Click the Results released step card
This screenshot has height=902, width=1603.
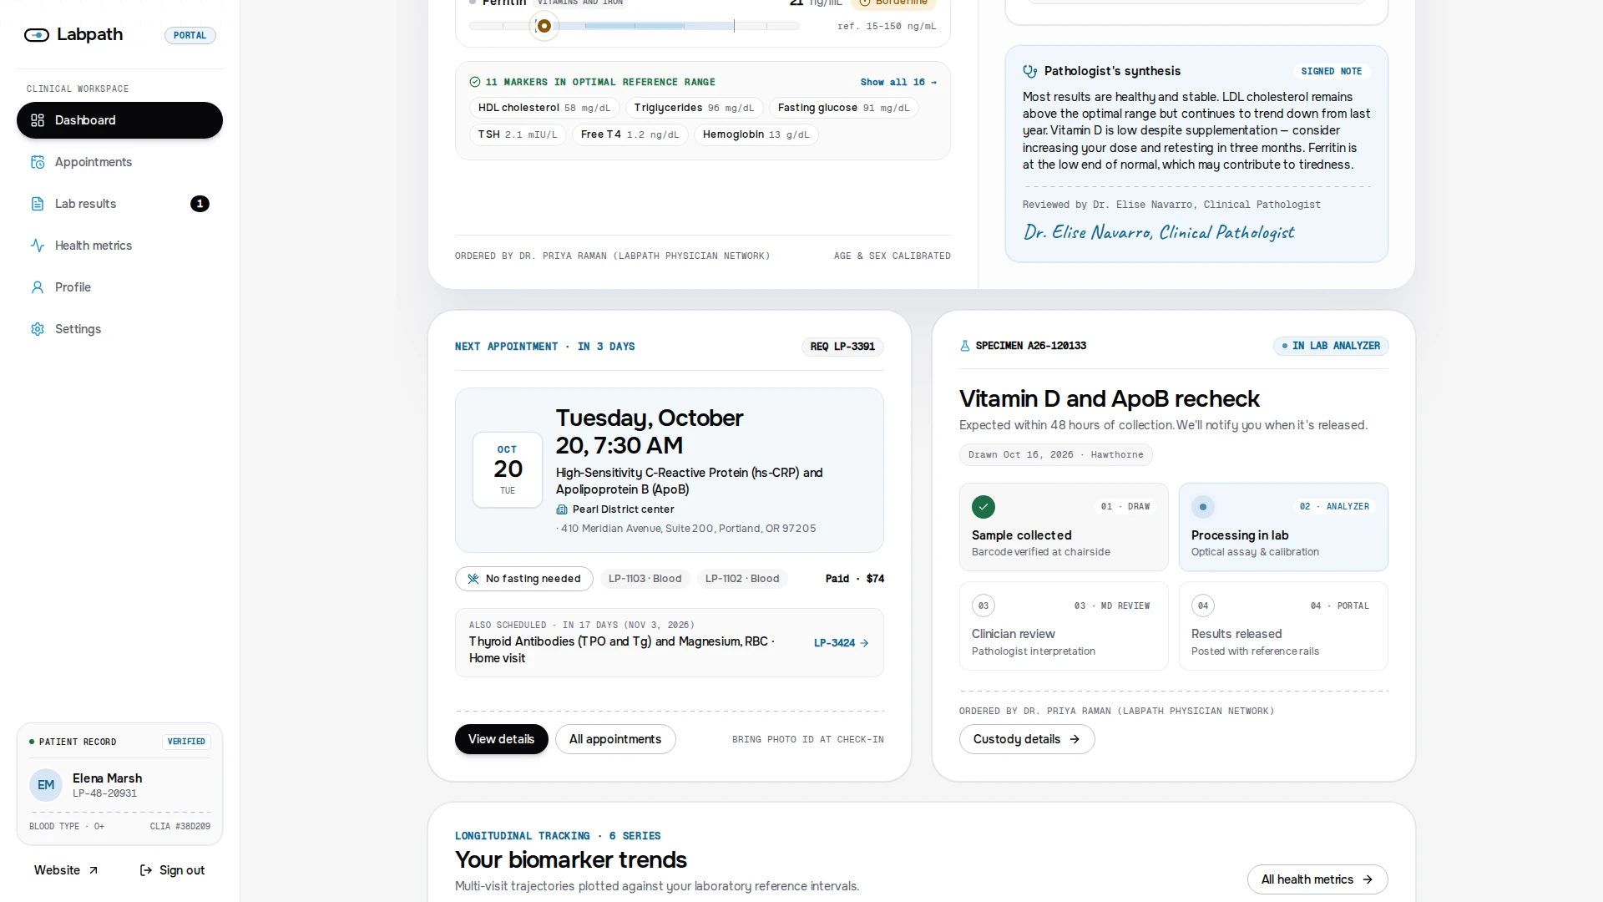coord(1283,626)
